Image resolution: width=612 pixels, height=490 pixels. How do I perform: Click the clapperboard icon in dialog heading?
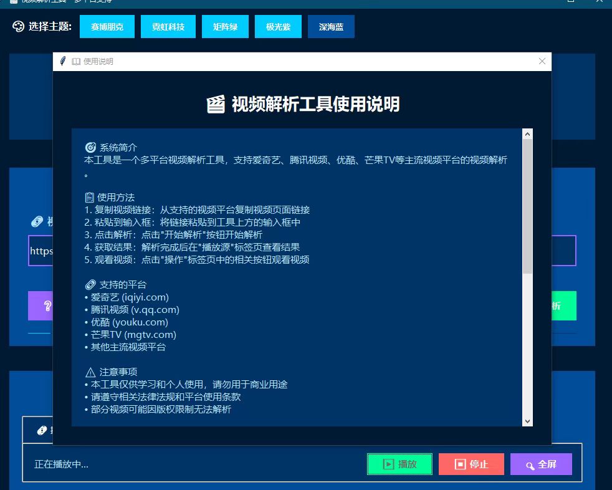[x=216, y=104]
